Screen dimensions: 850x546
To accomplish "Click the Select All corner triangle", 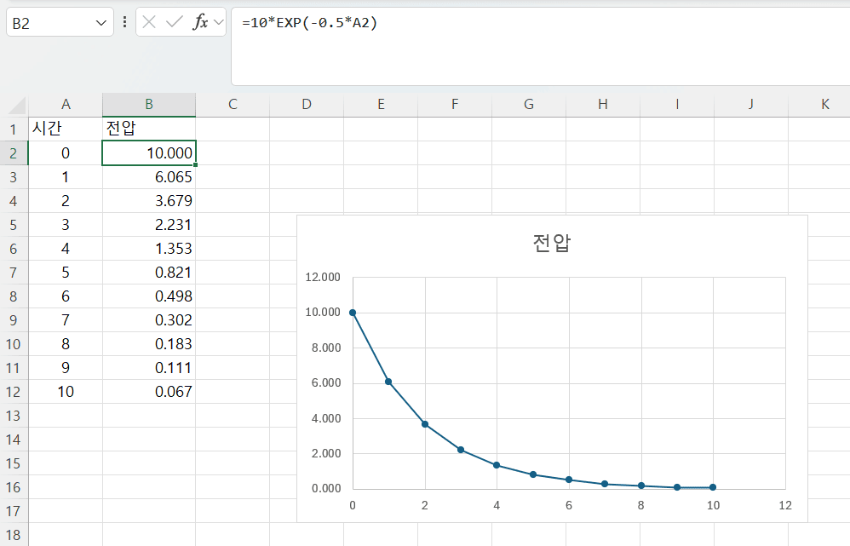I will tap(17, 106).
